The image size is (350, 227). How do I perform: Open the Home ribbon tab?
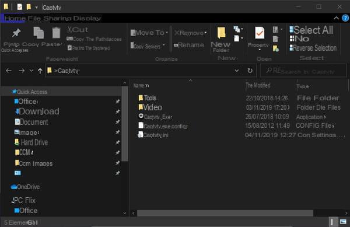pos(15,18)
